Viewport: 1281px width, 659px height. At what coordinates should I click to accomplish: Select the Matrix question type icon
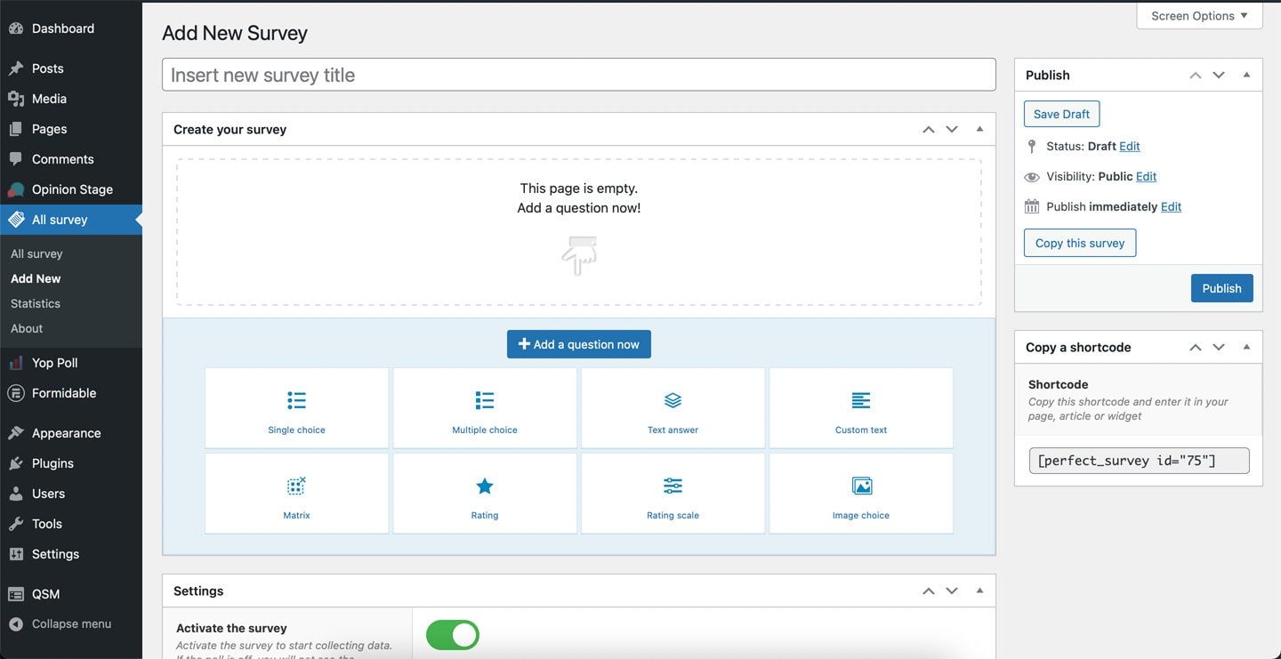click(x=295, y=486)
